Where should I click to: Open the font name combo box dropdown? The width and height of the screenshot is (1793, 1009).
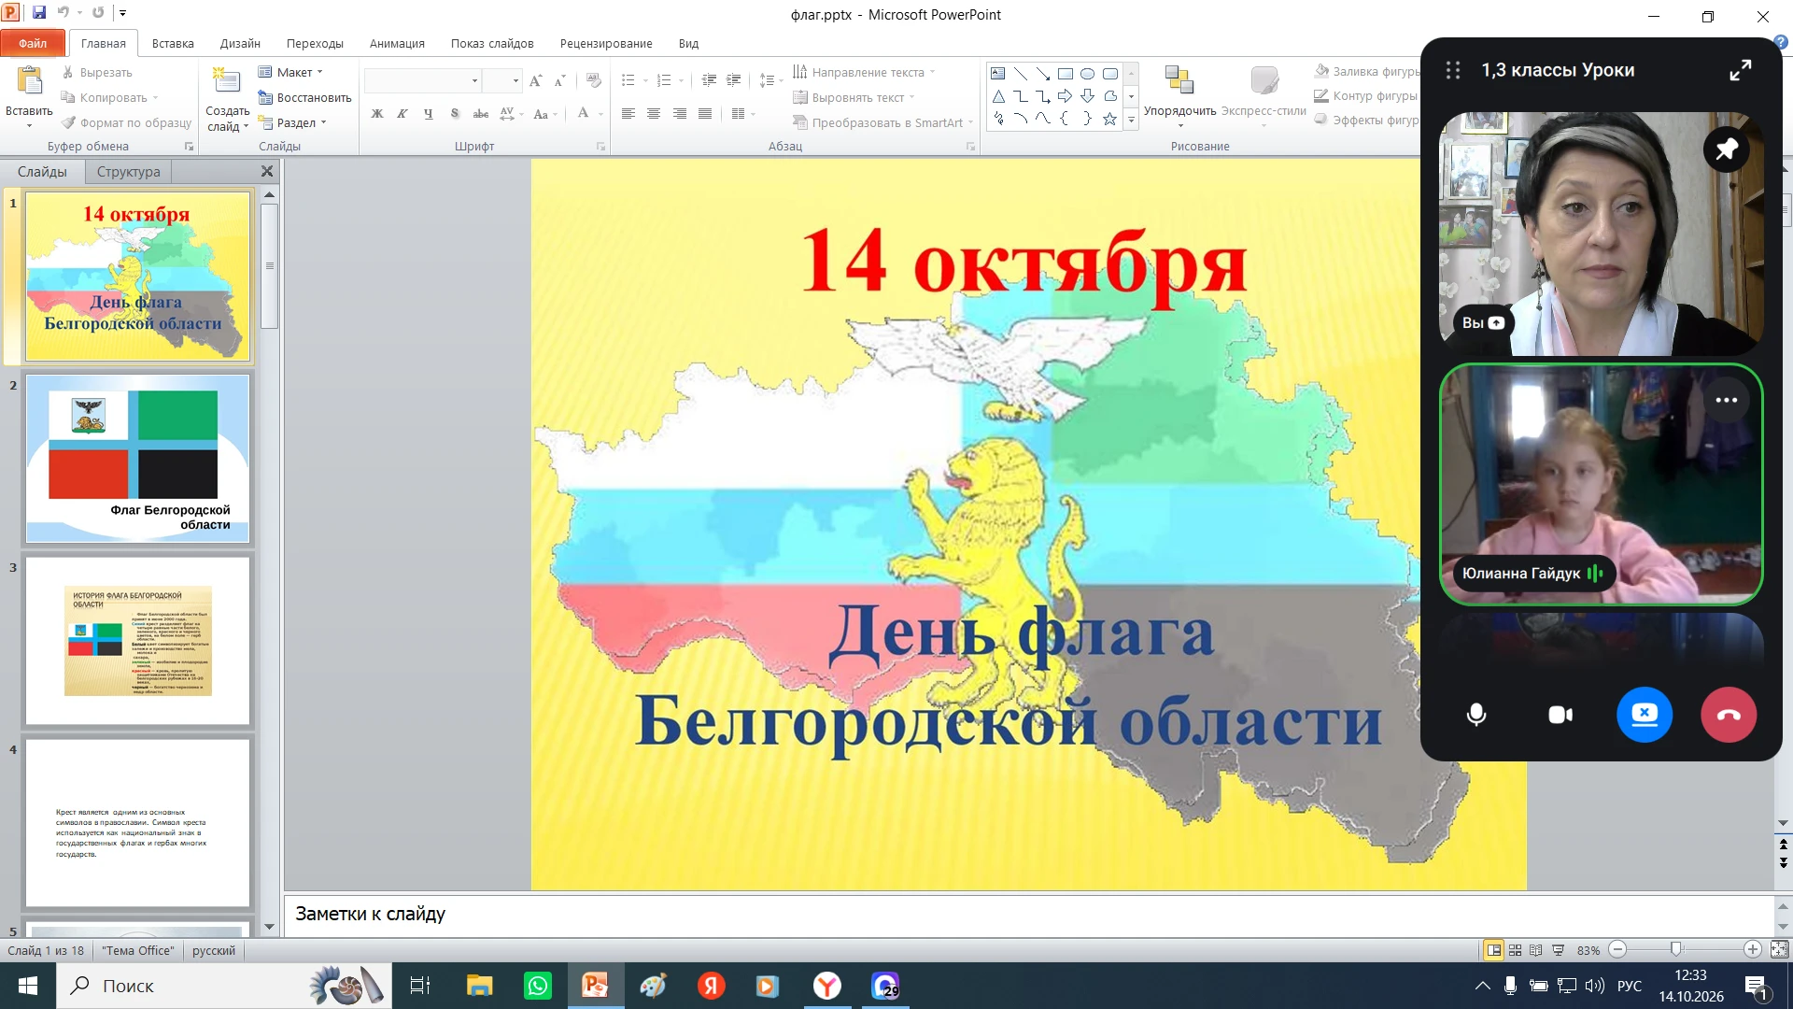click(x=474, y=81)
